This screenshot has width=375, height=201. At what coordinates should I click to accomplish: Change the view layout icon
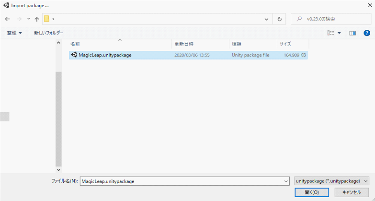(x=331, y=33)
